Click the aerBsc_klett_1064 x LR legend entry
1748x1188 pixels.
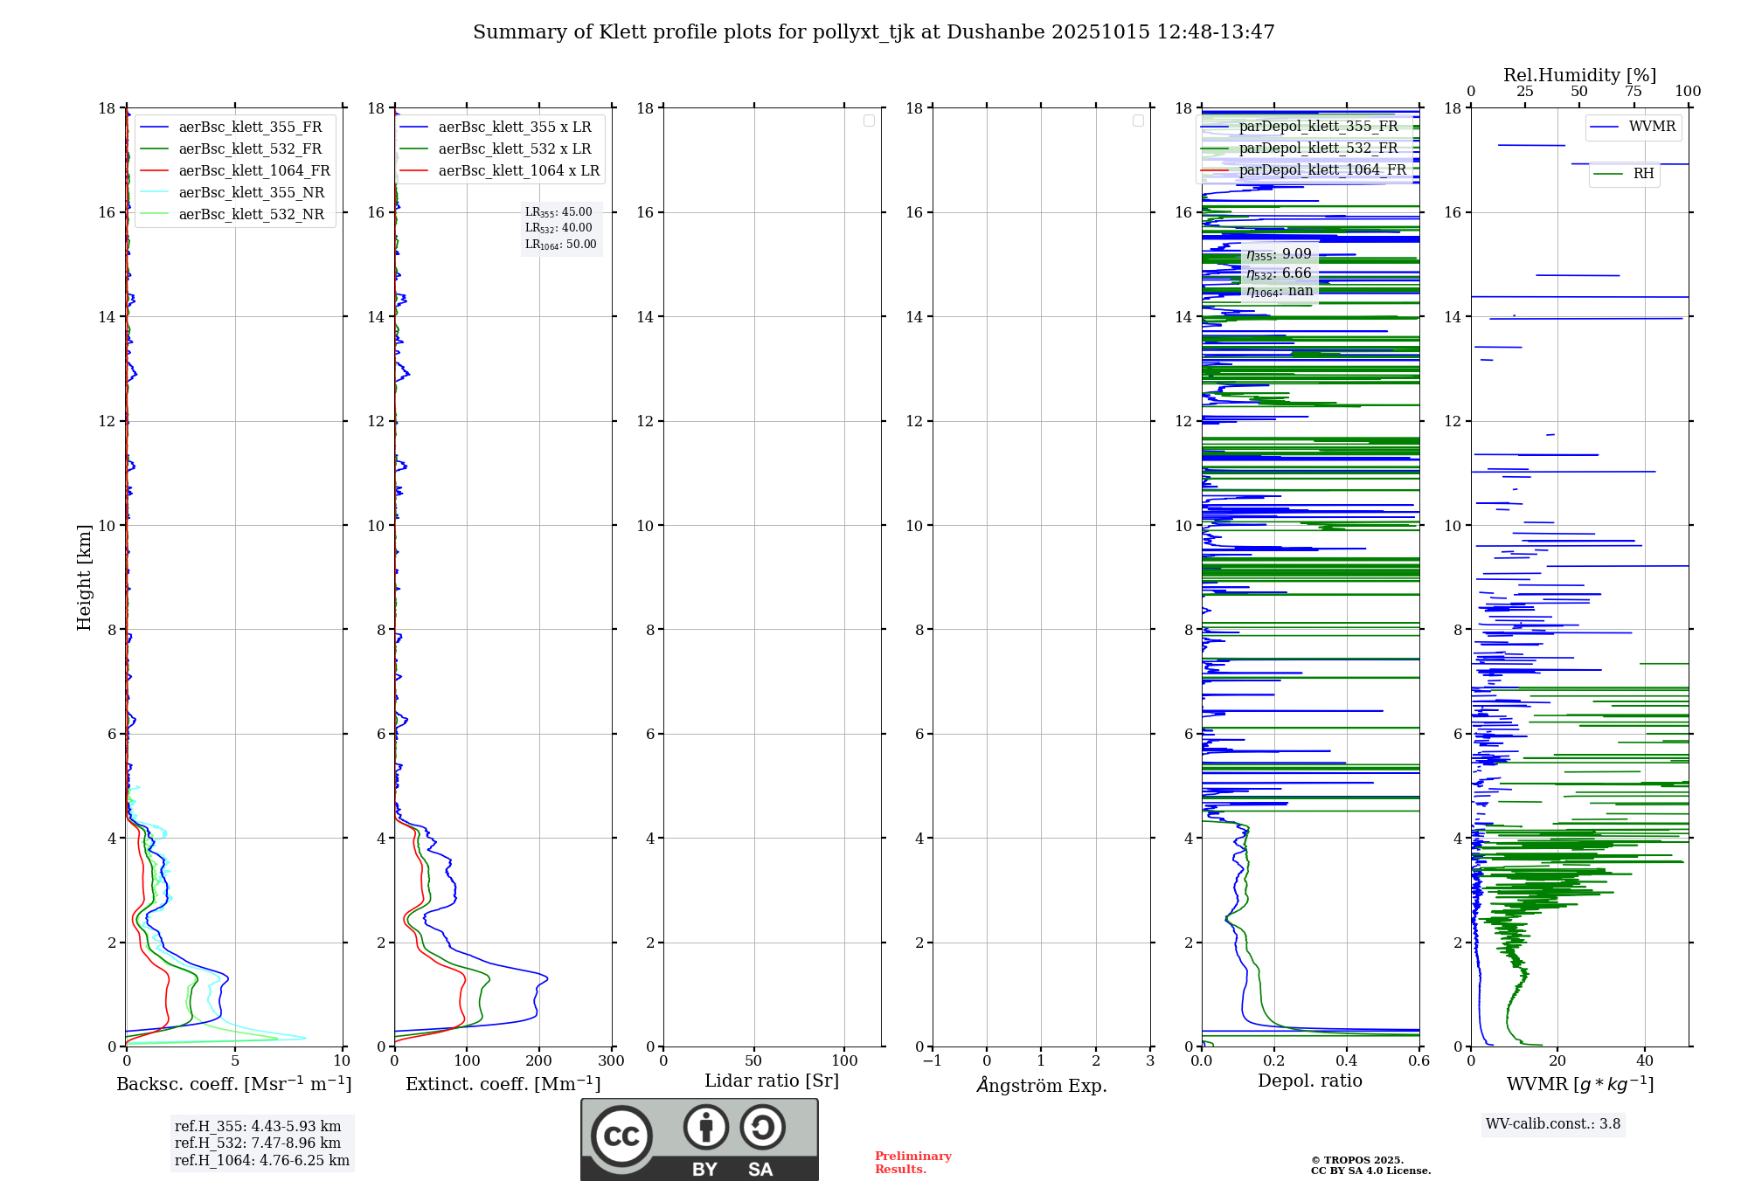point(518,171)
